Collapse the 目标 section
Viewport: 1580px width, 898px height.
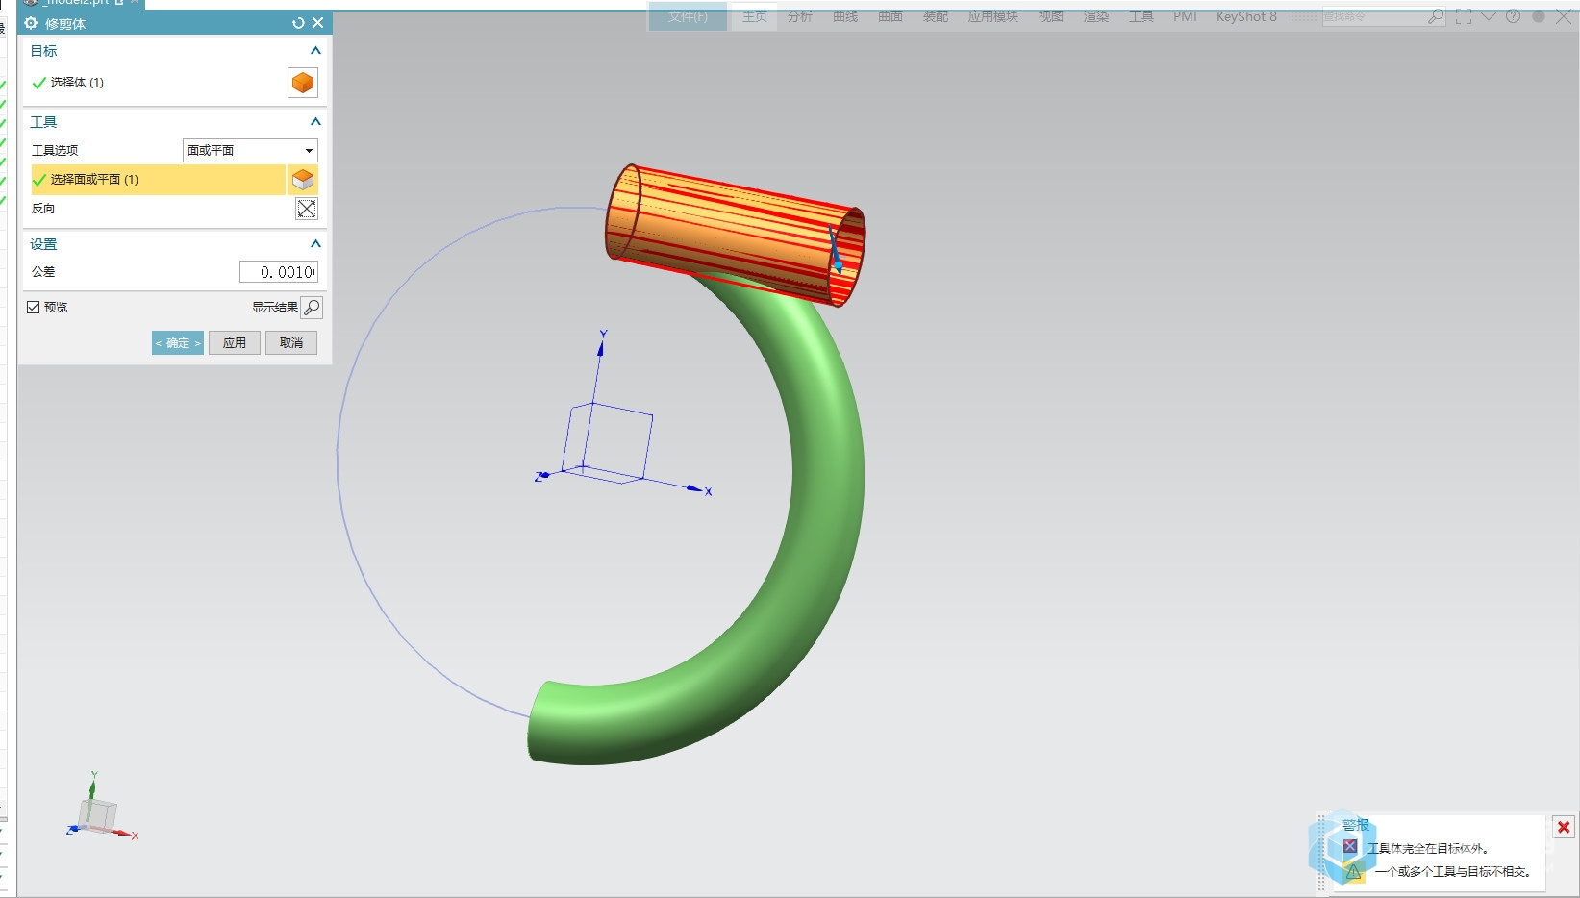[315, 51]
